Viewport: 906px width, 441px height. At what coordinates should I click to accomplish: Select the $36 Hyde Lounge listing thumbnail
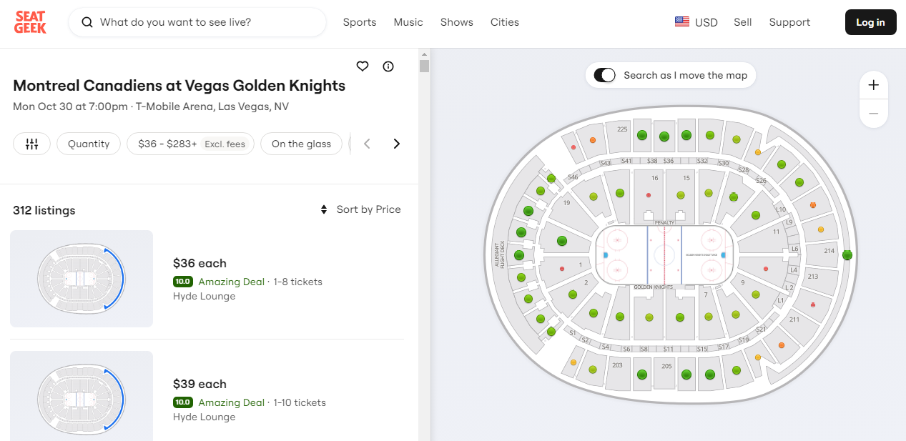click(x=82, y=279)
